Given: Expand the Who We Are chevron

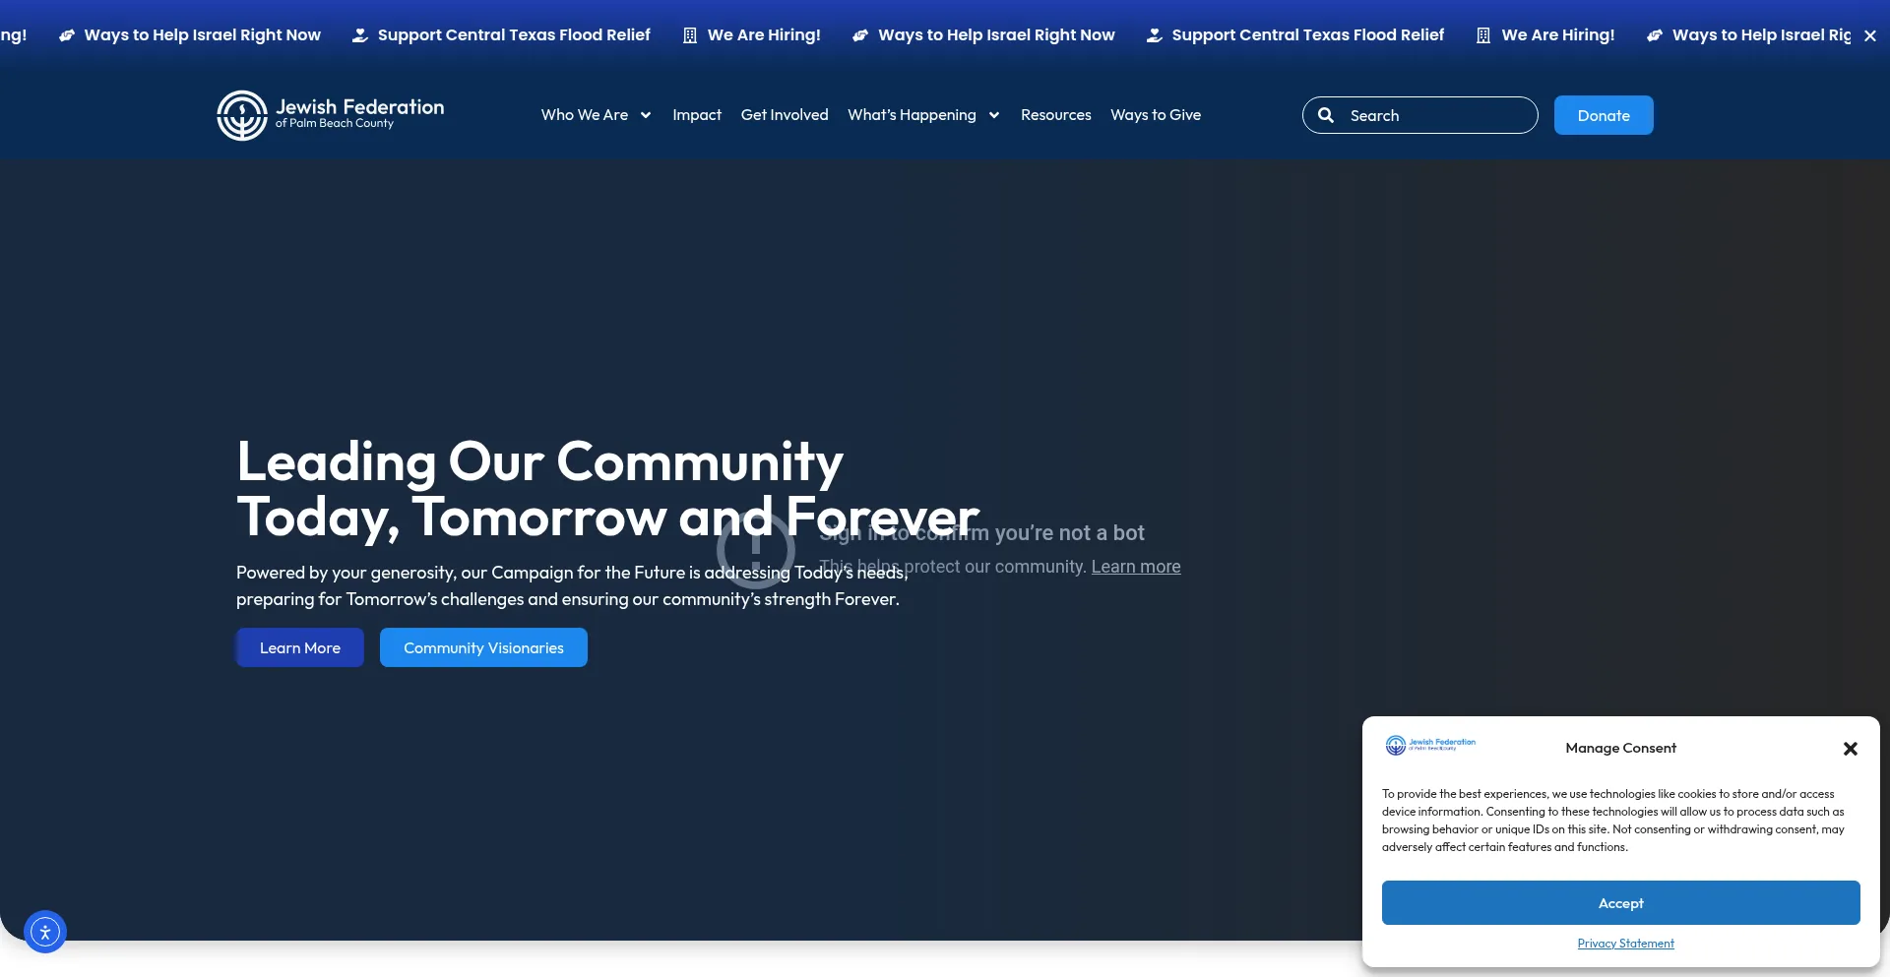Looking at the screenshot, I should click(x=646, y=115).
